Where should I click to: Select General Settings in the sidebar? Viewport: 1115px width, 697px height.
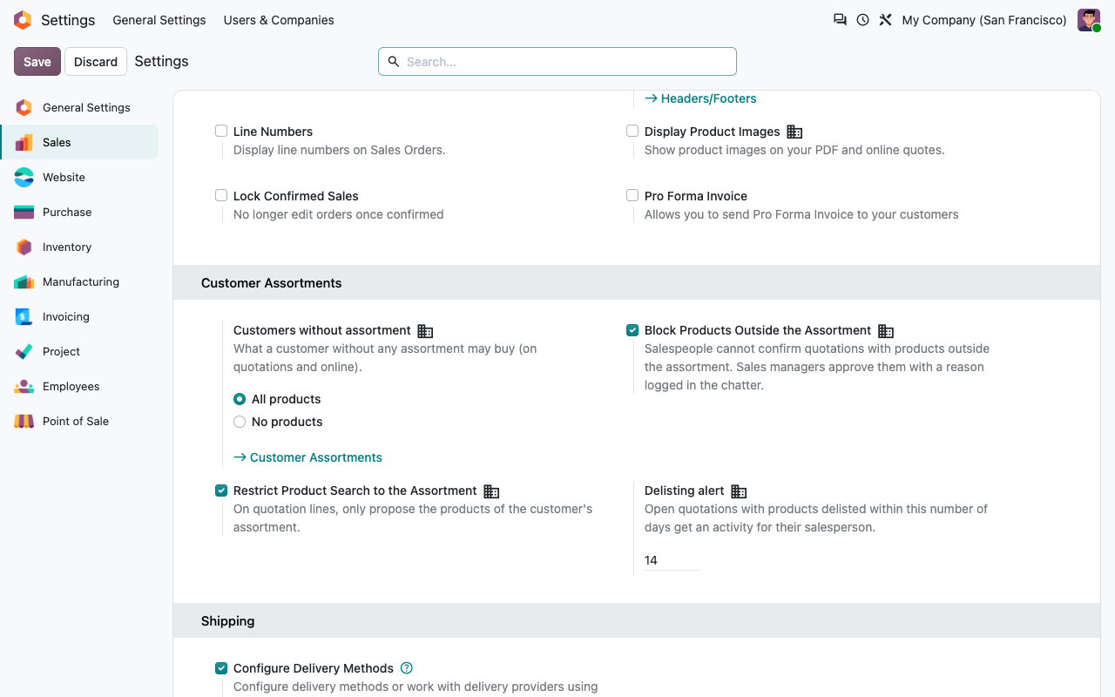click(x=79, y=107)
